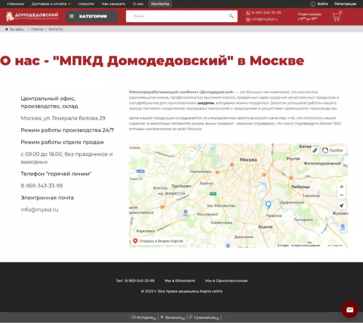Click Москва label on the map

point(248,160)
